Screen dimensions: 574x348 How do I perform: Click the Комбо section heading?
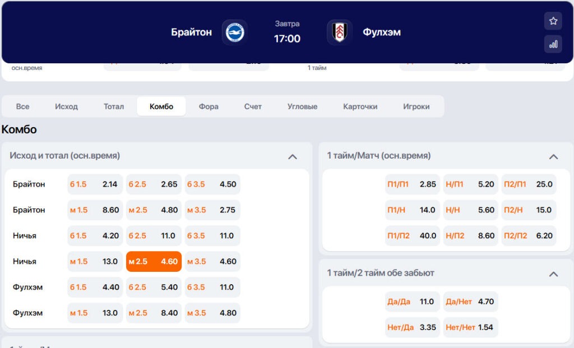tap(19, 129)
